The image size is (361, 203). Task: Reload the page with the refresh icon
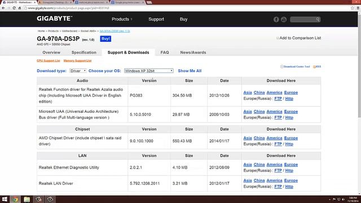[14, 8]
